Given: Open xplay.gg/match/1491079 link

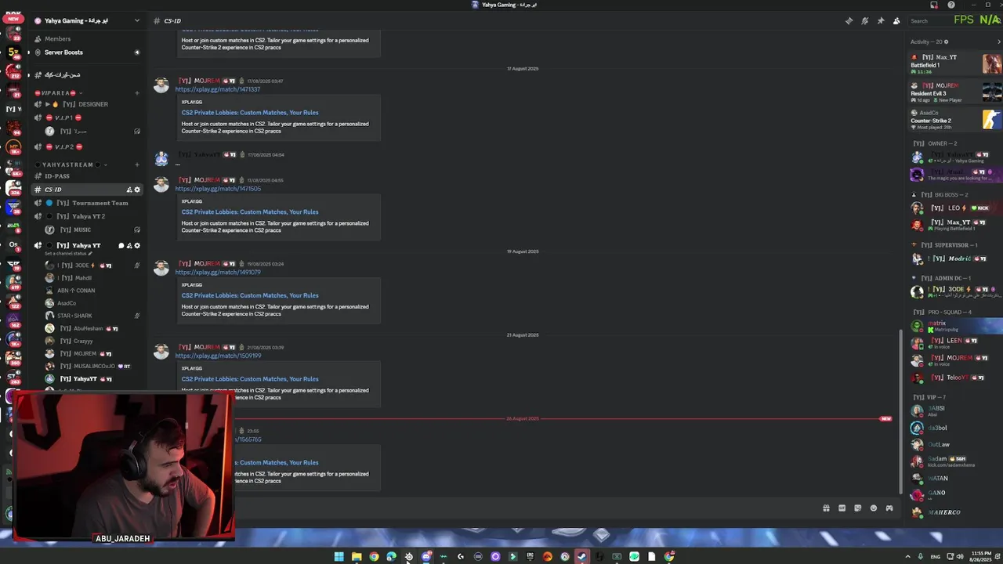Looking at the screenshot, I should click(218, 273).
